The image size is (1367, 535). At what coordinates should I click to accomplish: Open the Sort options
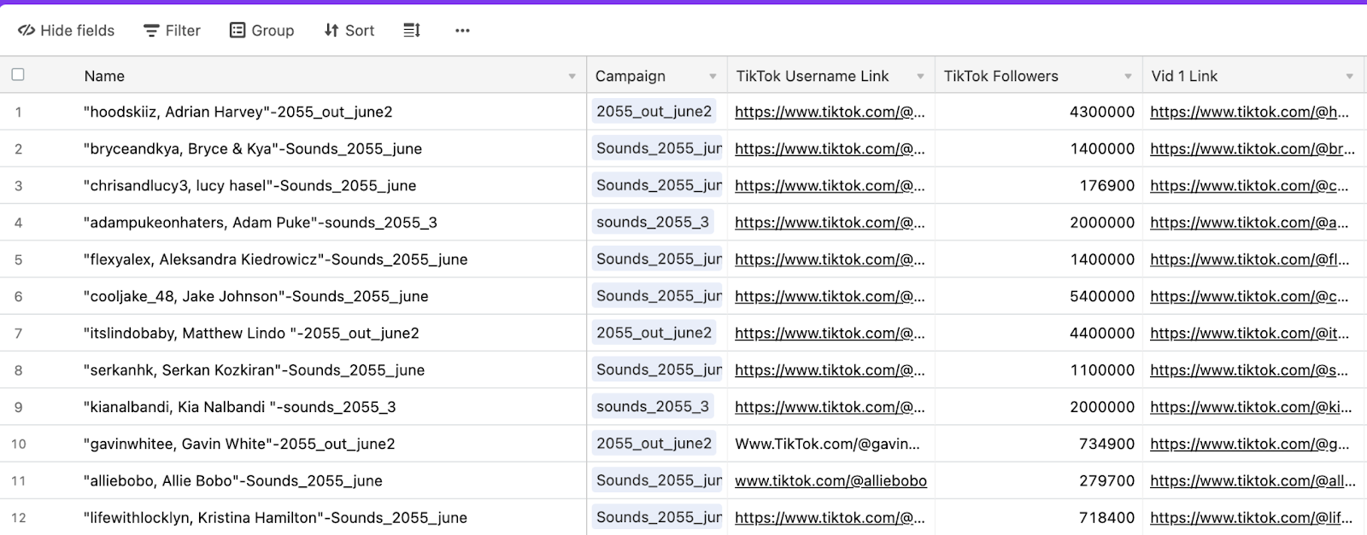tap(349, 31)
